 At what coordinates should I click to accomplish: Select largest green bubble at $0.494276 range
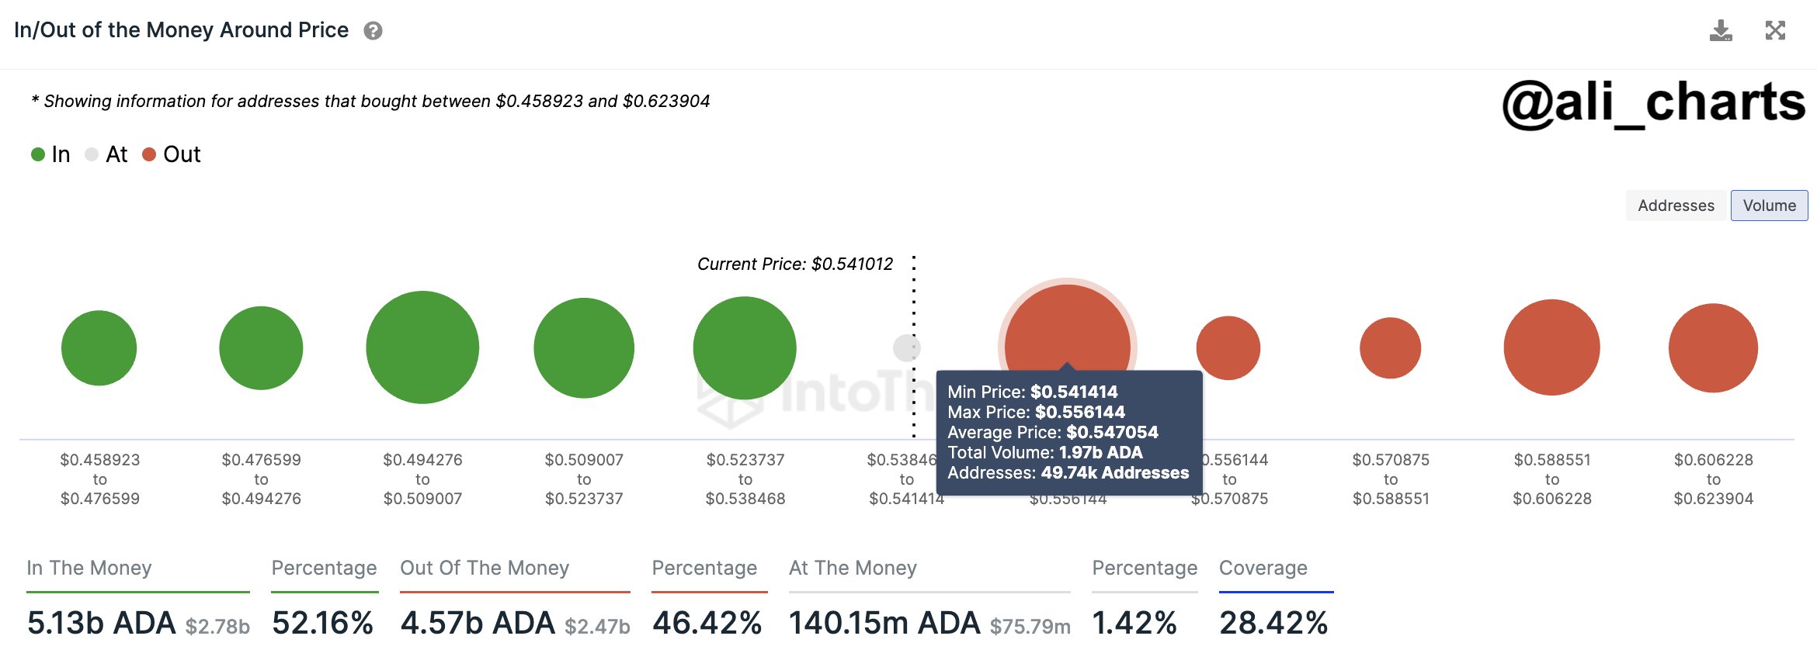click(x=422, y=347)
